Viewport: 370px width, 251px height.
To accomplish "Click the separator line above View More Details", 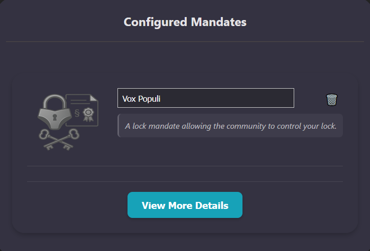I will [185, 181].
